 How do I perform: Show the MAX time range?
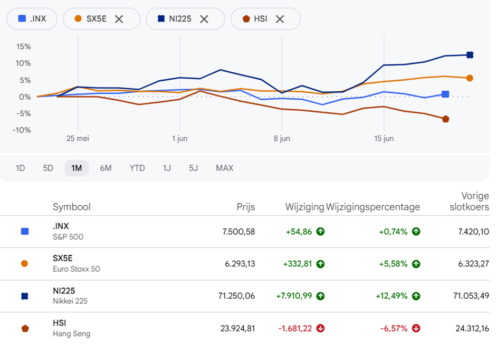(225, 168)
